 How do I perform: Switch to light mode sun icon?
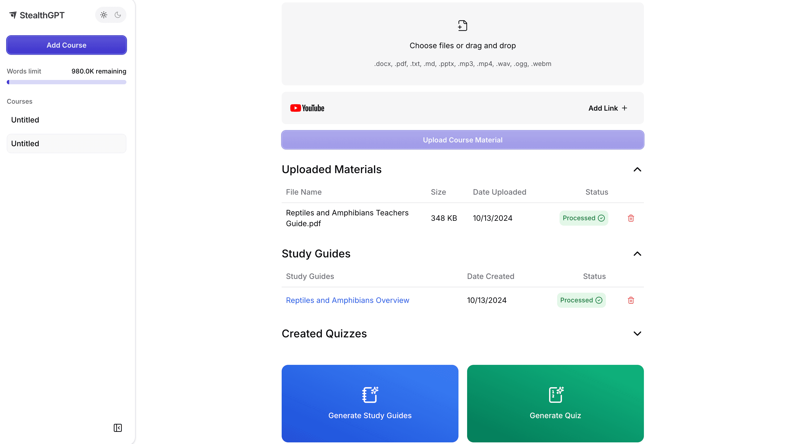pos(104,15)
